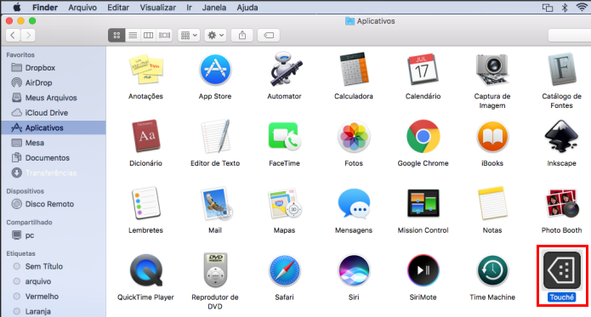Go forward with the forward arrow
591x317 pixels.
(x=28, y=36)
